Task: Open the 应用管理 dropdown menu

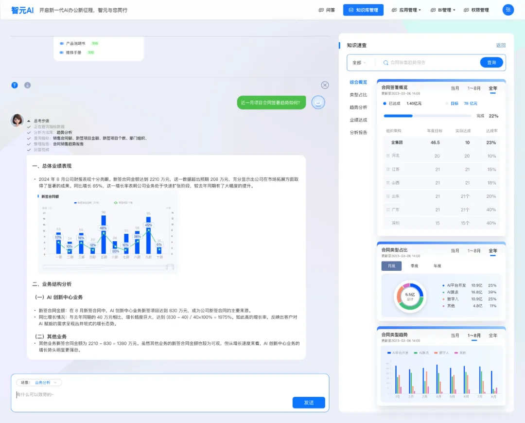Action: (406, 10)
